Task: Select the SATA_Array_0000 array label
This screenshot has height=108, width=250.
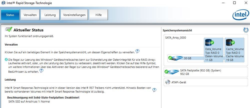Action: (176, 38)
